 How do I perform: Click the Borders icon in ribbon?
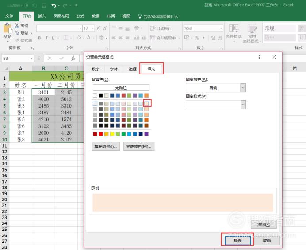[x=66, y=38]
